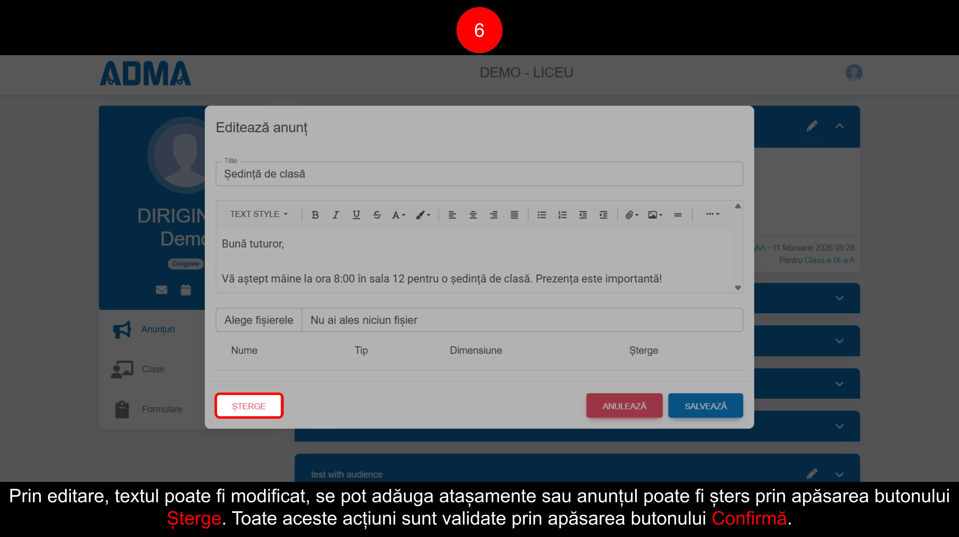Screen dimensions: 959x537
Task: Insert a numbered list
Action: coord(562,215)
